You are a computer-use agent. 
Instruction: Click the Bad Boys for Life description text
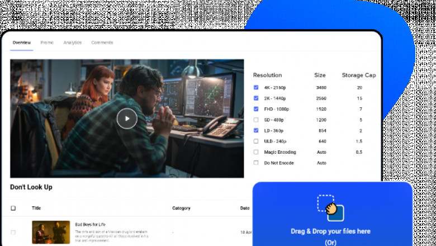click(112, 236)
